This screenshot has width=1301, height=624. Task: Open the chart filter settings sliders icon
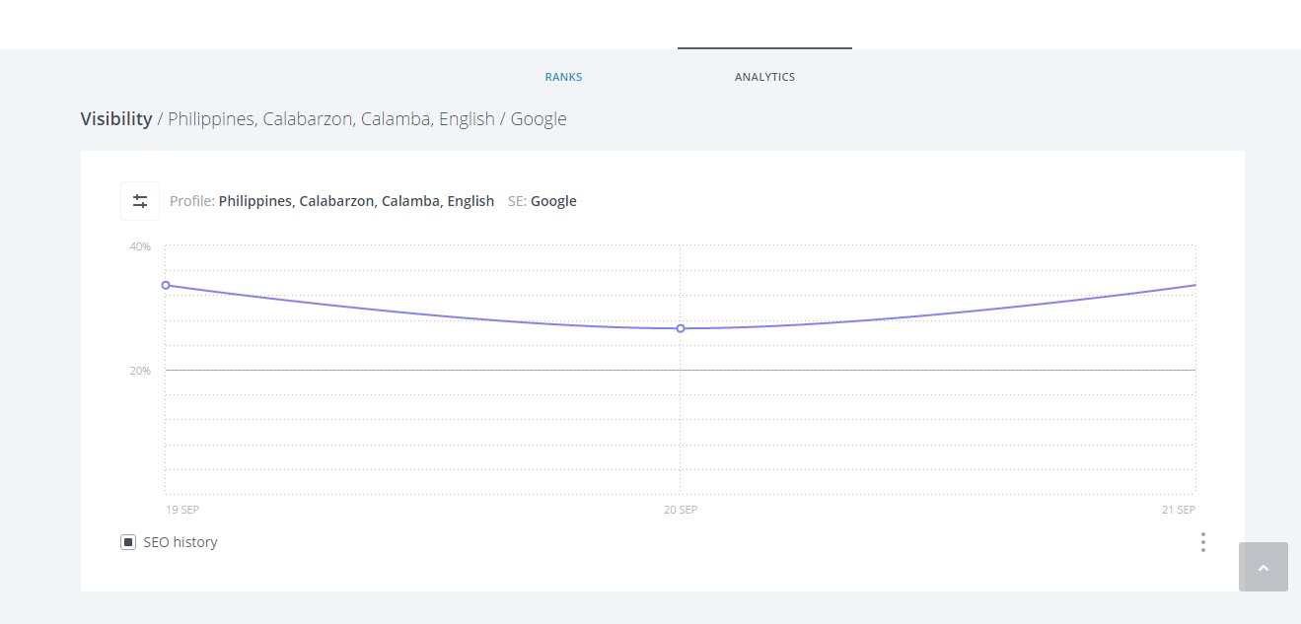click(x=140, y=201)
